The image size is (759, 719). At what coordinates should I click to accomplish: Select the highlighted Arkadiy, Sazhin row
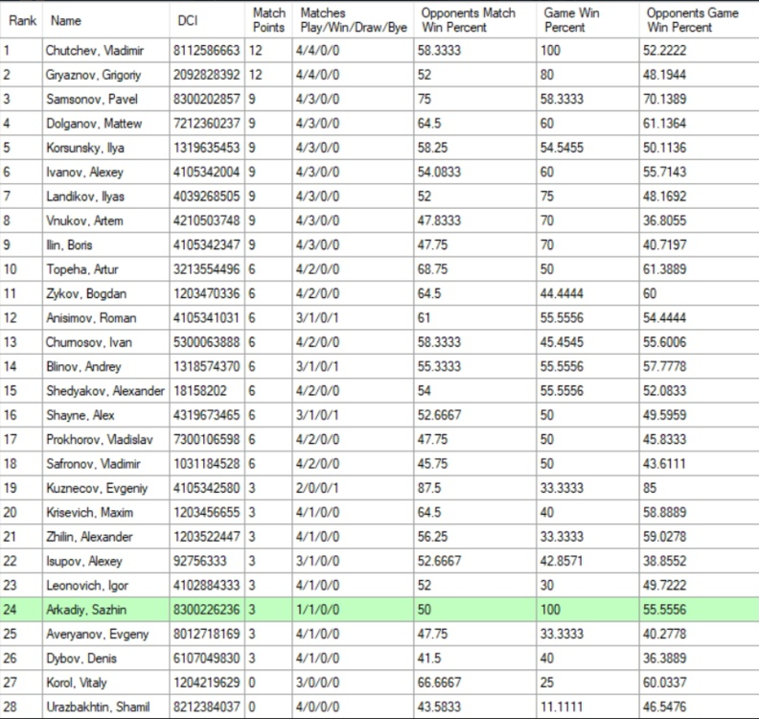coord(84,609)
